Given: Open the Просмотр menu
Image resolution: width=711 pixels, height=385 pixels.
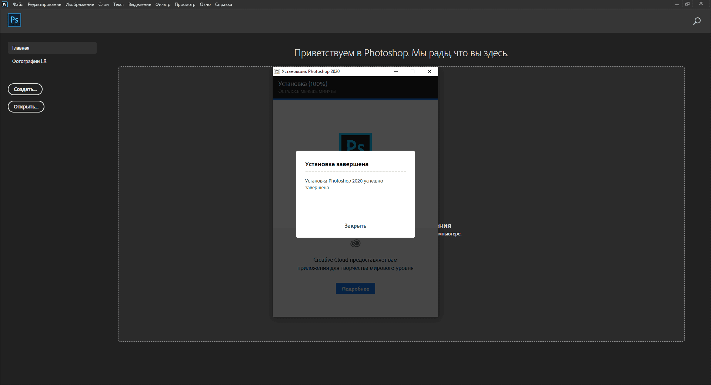Looking at the screenshot, I should (185, 4).
